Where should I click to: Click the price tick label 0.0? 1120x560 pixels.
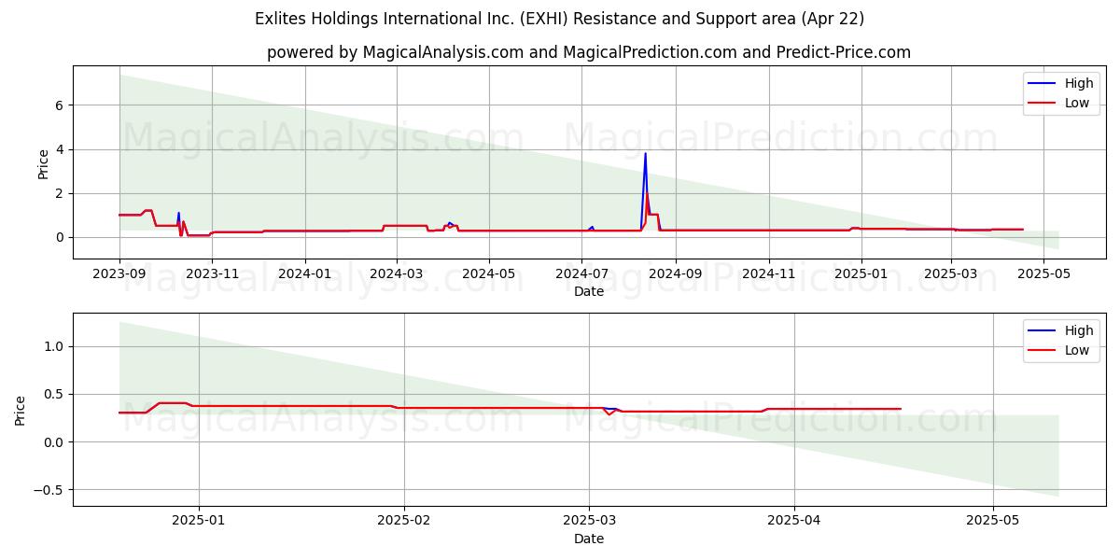56,441
